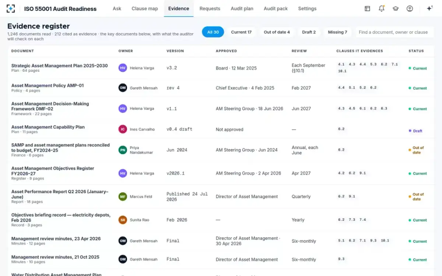Filter to Current 17 documents
Screen dimensions: 442x276
click(x=241, y=32)
